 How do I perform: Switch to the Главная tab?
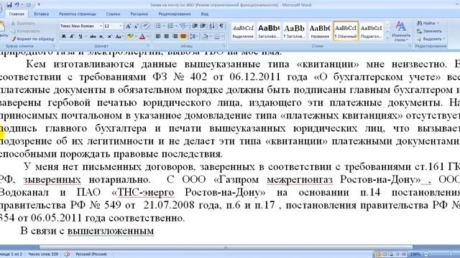click(17, 14)
